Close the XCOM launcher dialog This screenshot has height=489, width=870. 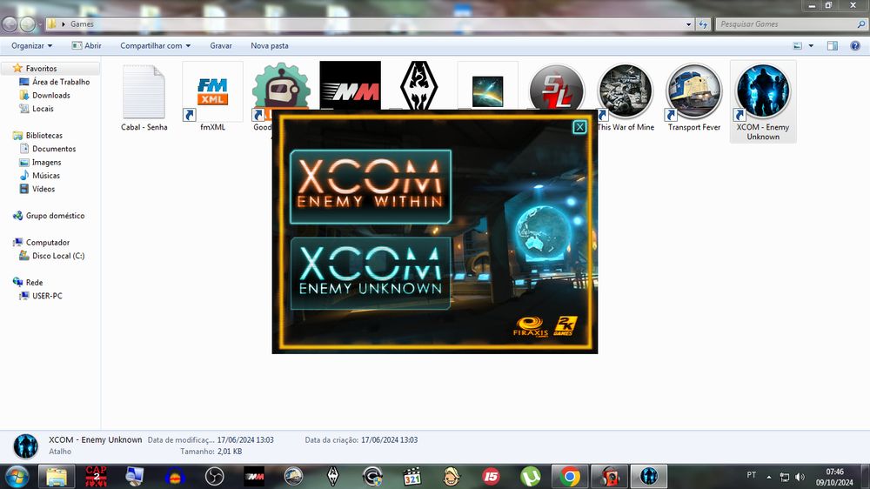point(579,127)
